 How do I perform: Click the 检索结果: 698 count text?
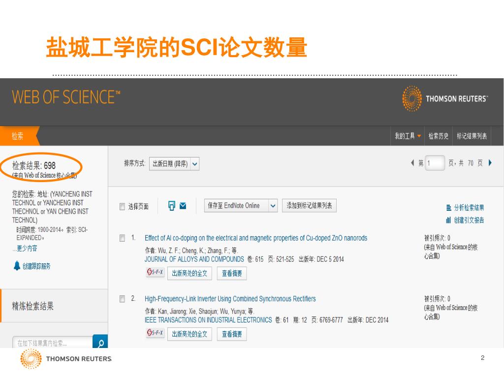coord(34,165)
